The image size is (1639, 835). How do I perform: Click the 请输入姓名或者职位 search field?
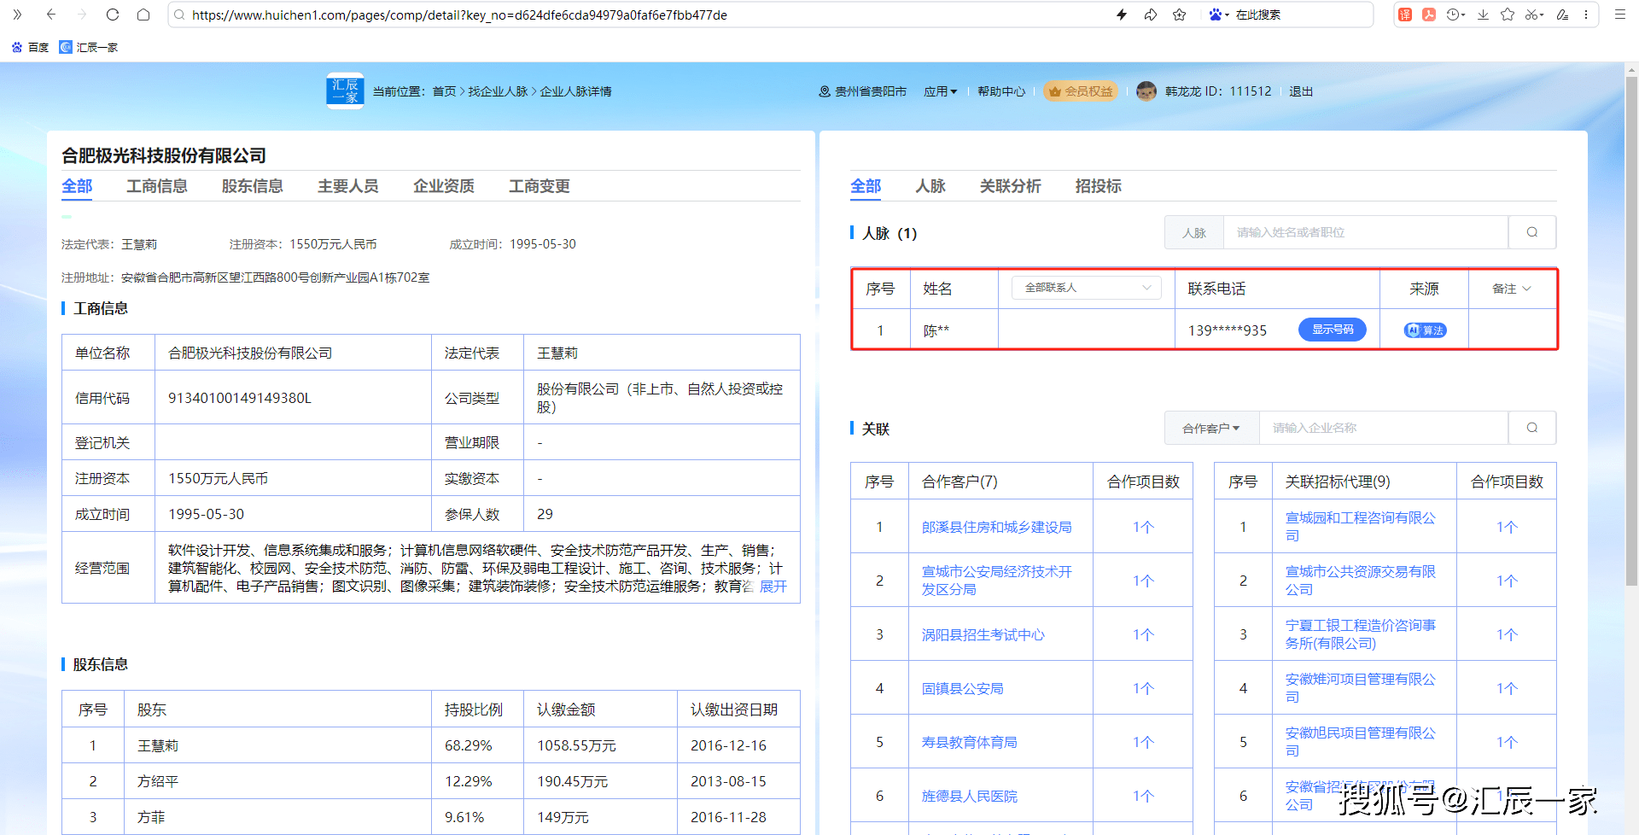click(x=1365, y=232)
